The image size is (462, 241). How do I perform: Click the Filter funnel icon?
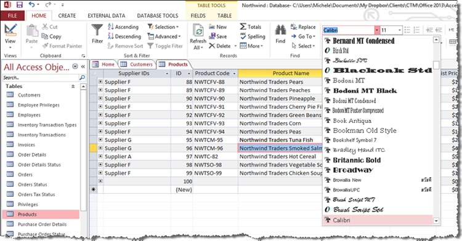[x=97, y=30]
